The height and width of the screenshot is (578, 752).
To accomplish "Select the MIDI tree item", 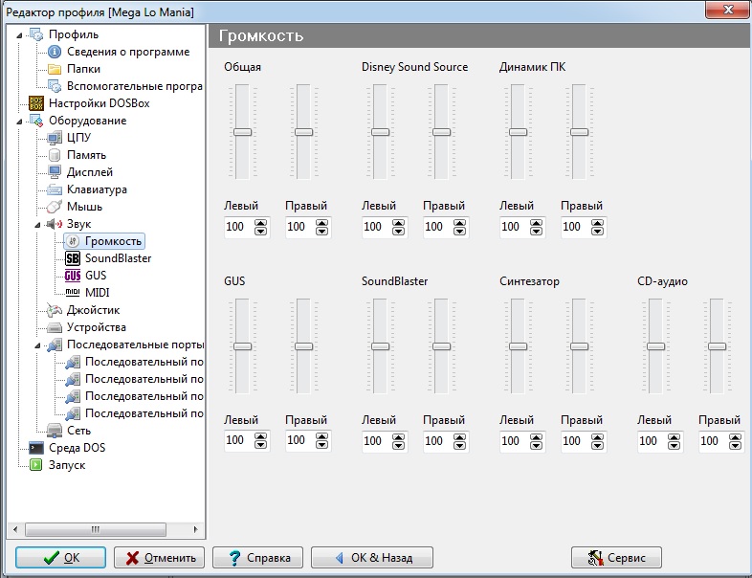I will pos(97,293).
